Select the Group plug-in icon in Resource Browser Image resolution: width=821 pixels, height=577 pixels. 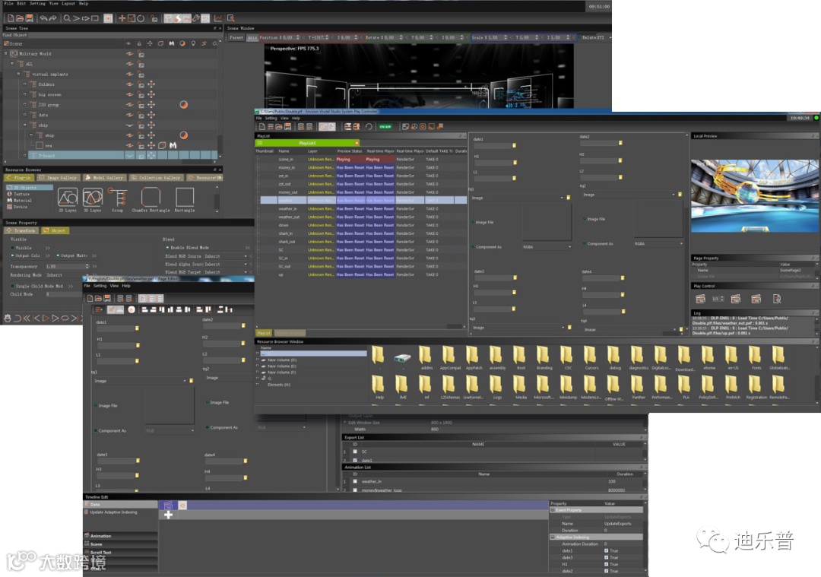pos(117,199)
